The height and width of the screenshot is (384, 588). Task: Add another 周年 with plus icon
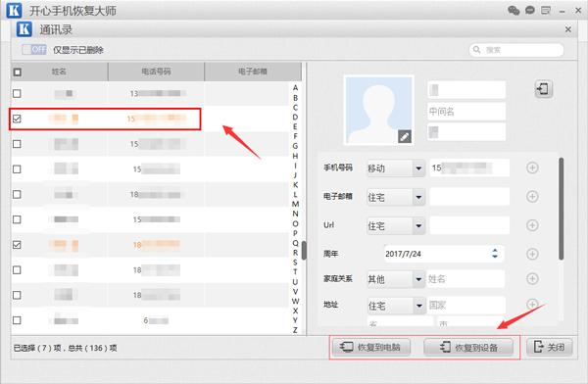(x=532, y=254)
